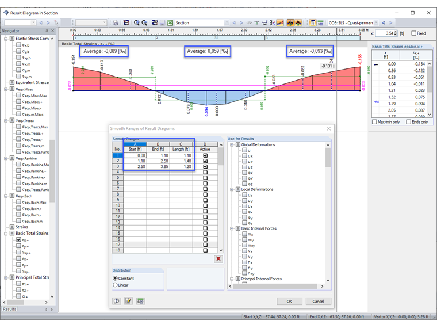
Task: Click the edit comment note icon in dialog
Action: click(128, 301)
